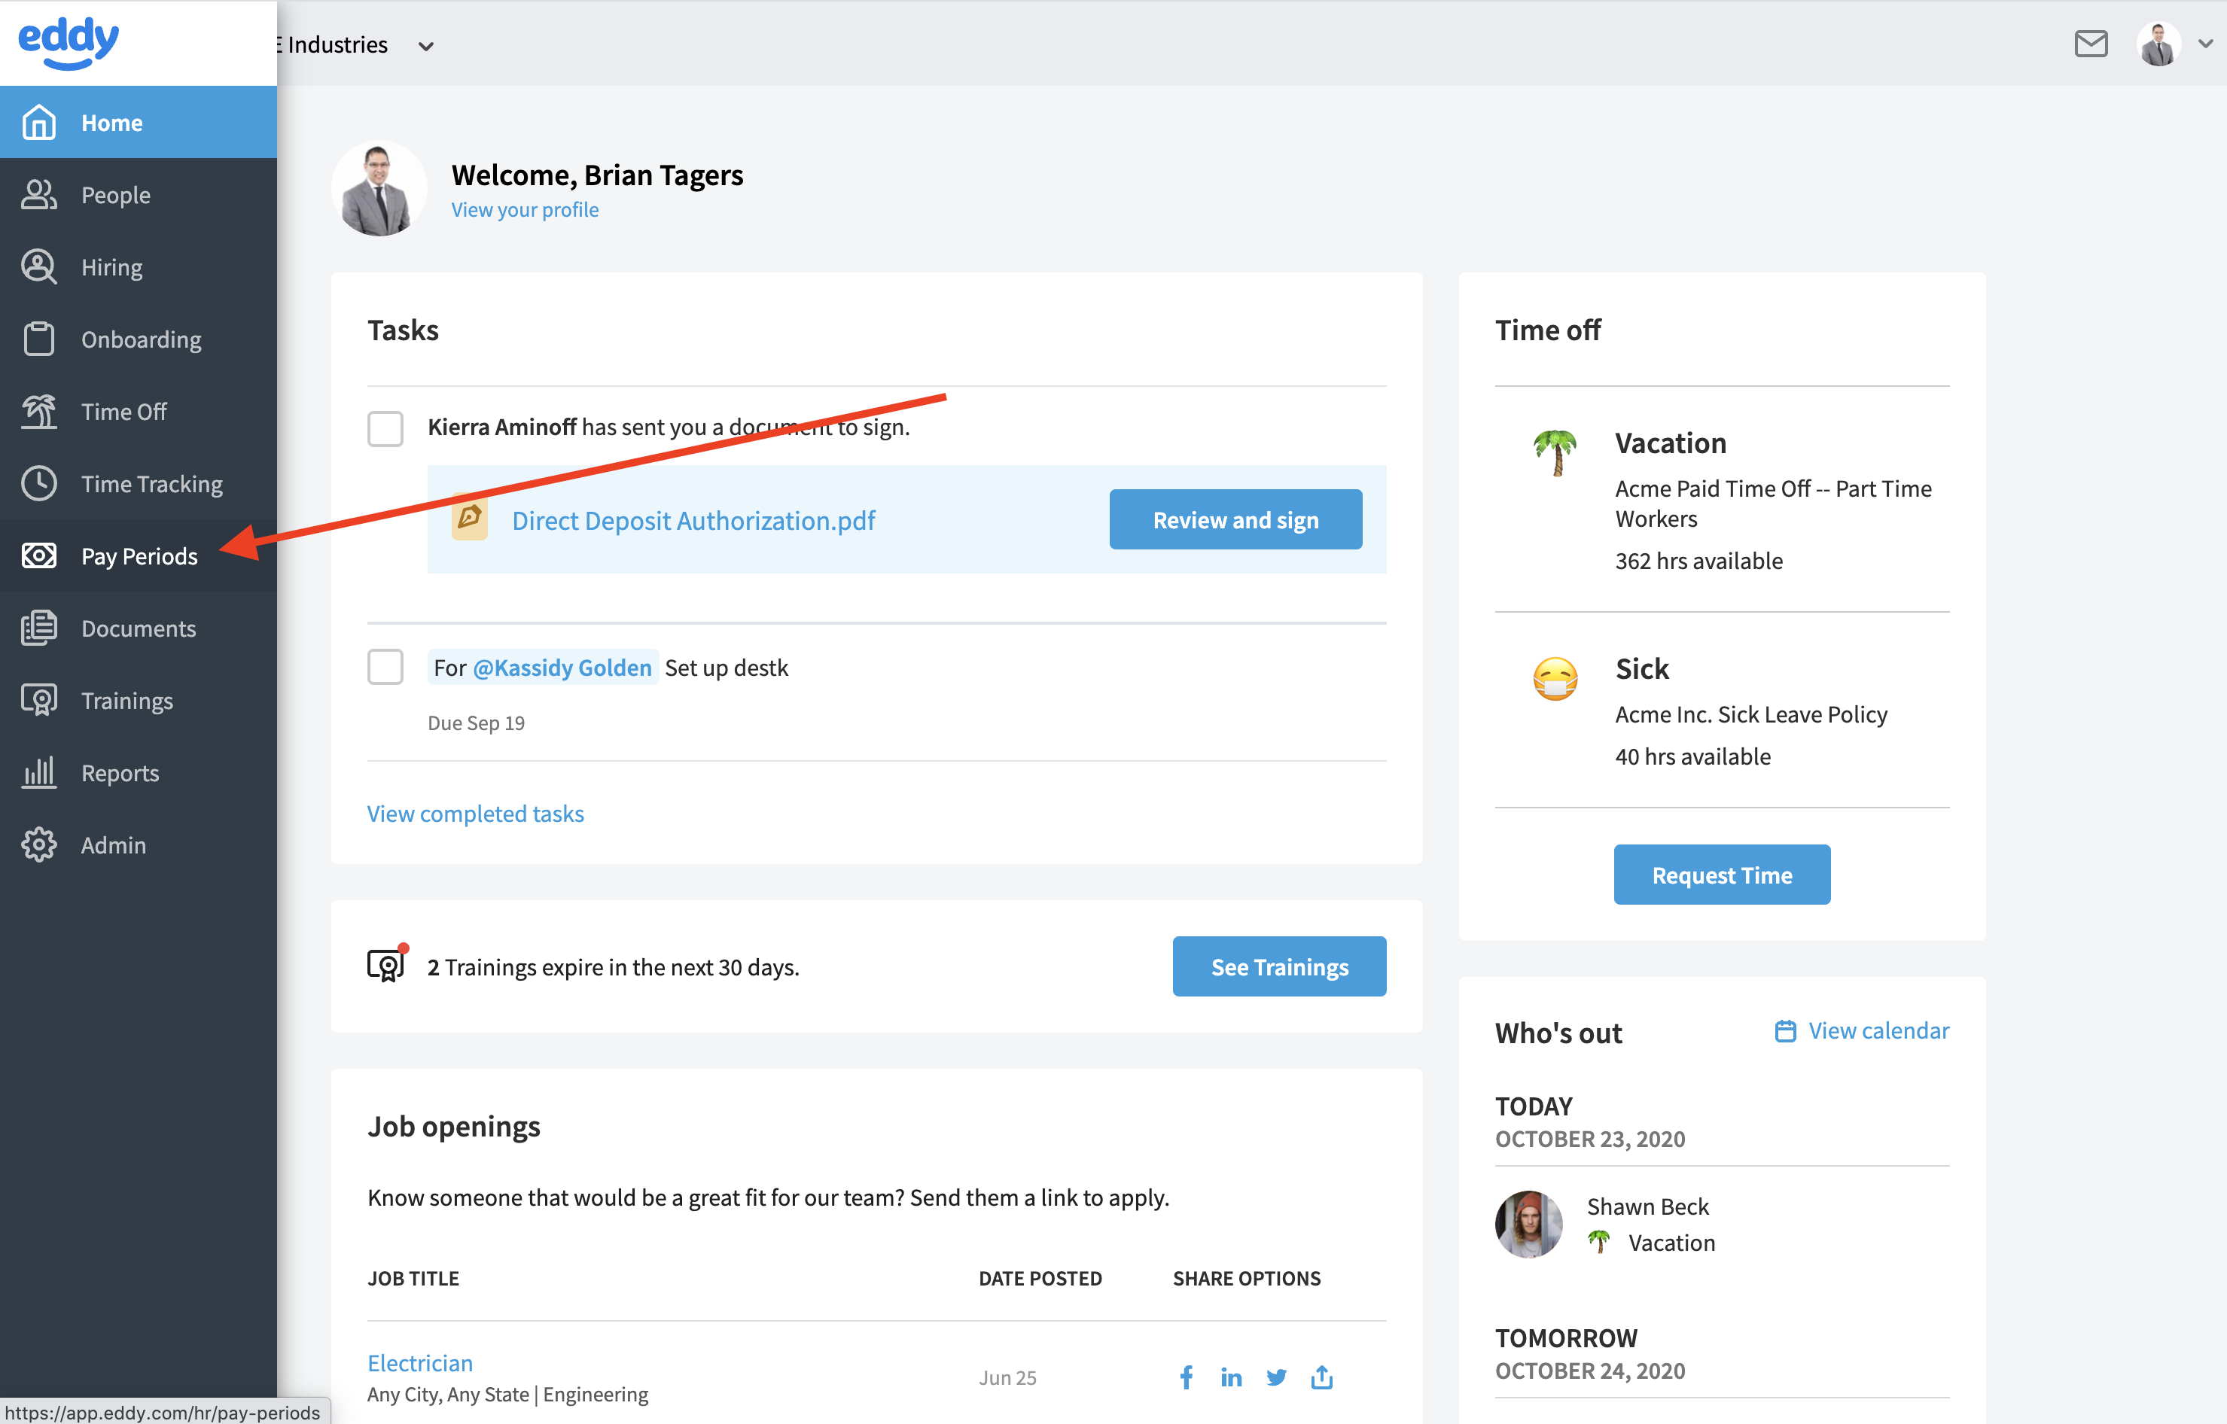The image size is (2227, 1424).
Task: Open Reports in sidebar
Action: (139, 772)
